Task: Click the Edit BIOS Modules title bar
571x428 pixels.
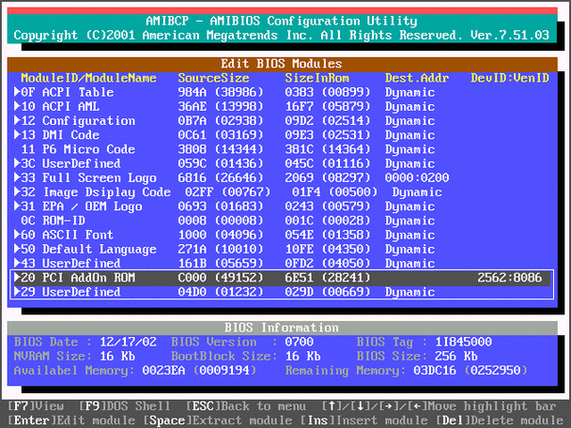Action: 283,64
